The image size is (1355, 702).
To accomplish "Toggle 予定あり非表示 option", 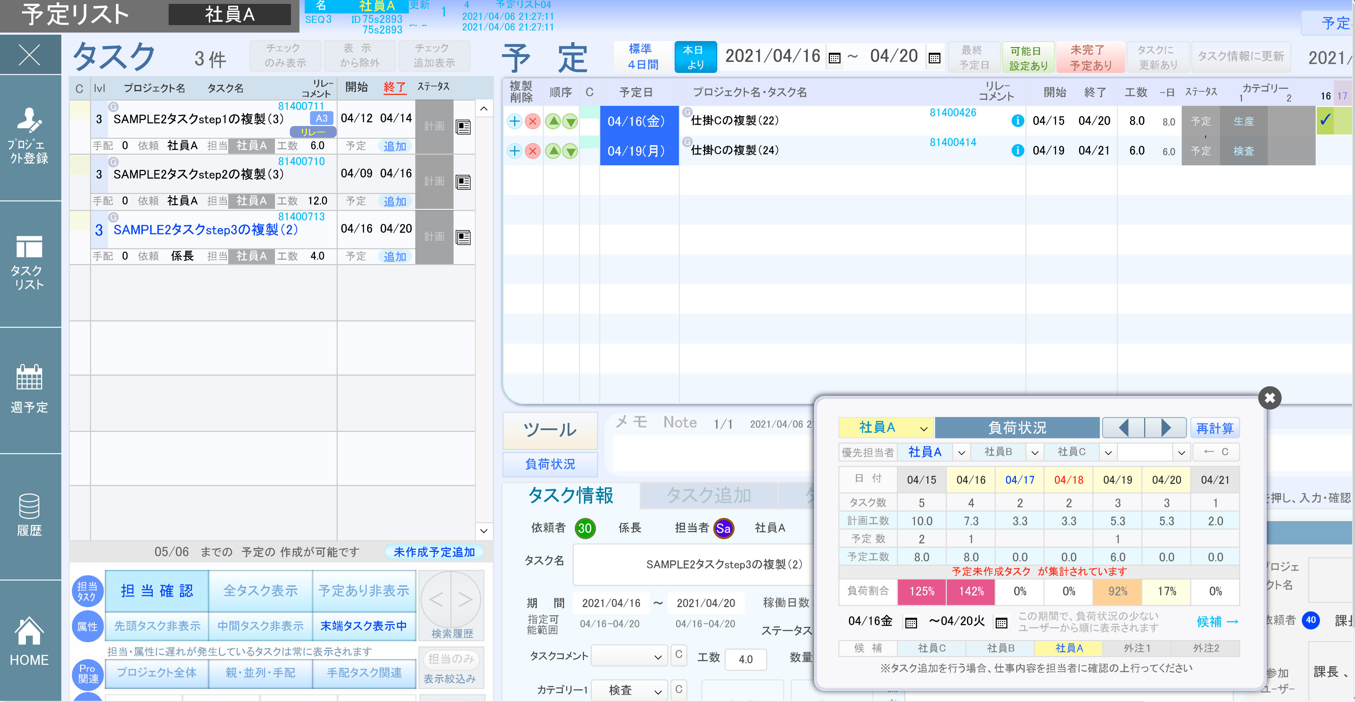I will point(364,590).
